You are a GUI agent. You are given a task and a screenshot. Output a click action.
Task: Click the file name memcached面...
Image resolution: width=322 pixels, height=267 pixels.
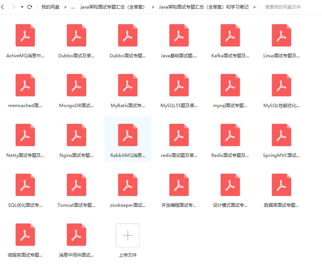pyautogui.click(x=25, y=106)
